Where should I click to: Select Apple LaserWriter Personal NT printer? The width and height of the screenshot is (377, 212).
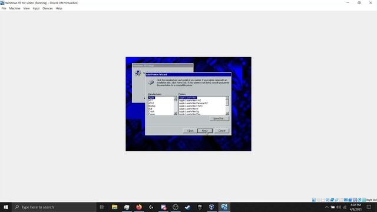[193, 103]
